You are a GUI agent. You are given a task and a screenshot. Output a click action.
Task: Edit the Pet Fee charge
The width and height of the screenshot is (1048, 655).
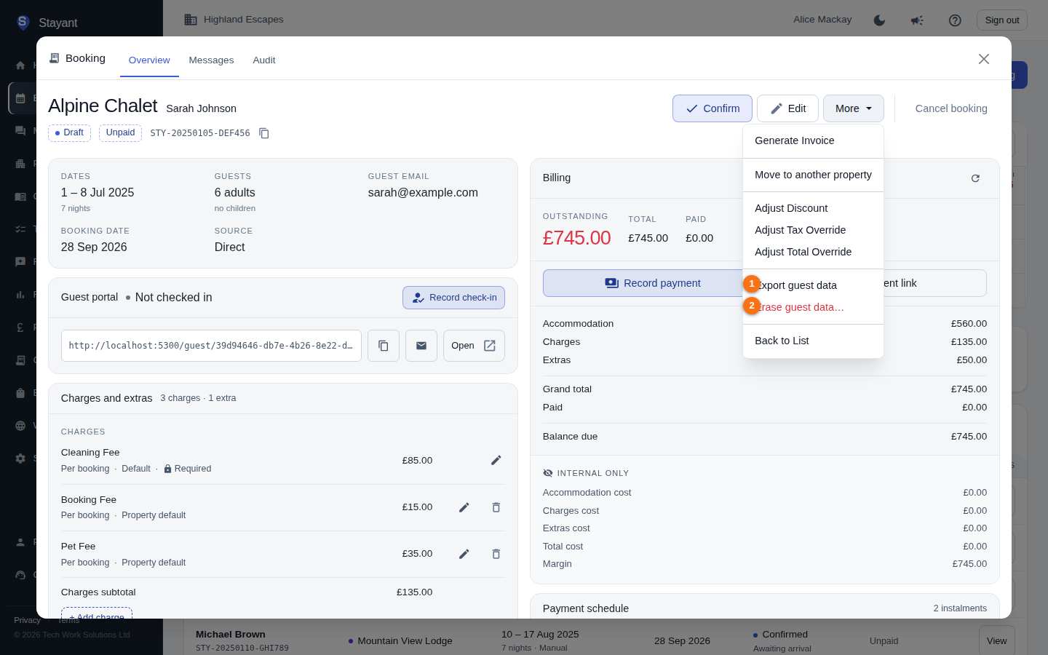[x=464, y=554]
